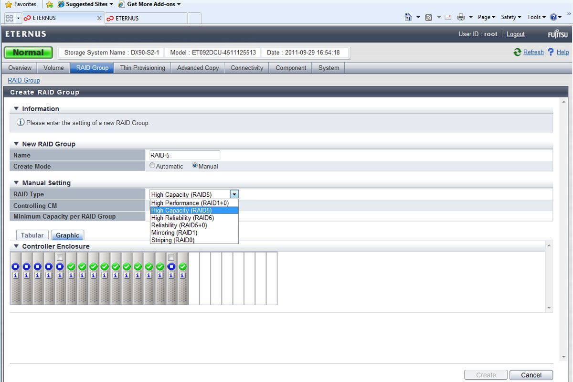The height and width of the screenshot is (382, 573).
Task: Select highlighted High Capacity (RAID5) option
Action: [x=194, y=210]
